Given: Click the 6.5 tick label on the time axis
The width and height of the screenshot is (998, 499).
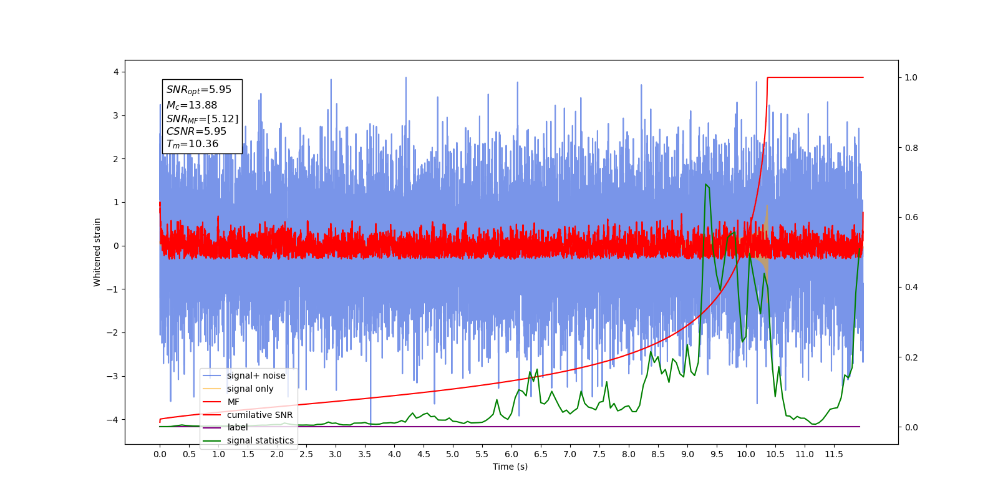Looking at the screenshot, I should coord(541,454).
